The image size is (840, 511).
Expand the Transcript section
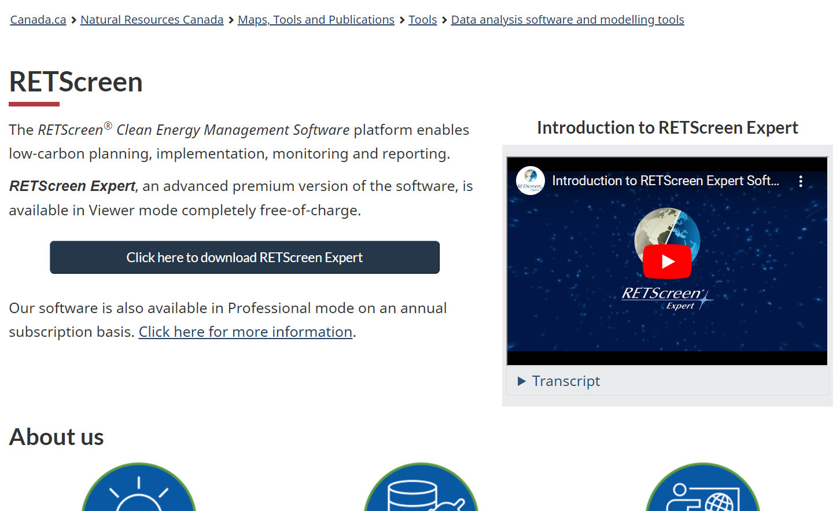point(566,381)
